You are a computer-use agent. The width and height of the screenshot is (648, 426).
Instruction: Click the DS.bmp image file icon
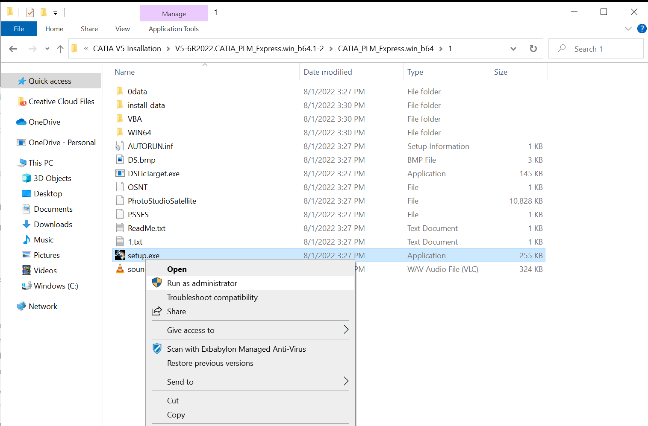click(x=120, y=160)
